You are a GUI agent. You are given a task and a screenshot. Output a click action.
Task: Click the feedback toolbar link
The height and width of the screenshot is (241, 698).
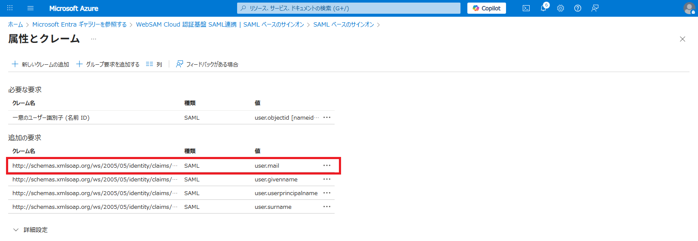[x=207, y=64]
